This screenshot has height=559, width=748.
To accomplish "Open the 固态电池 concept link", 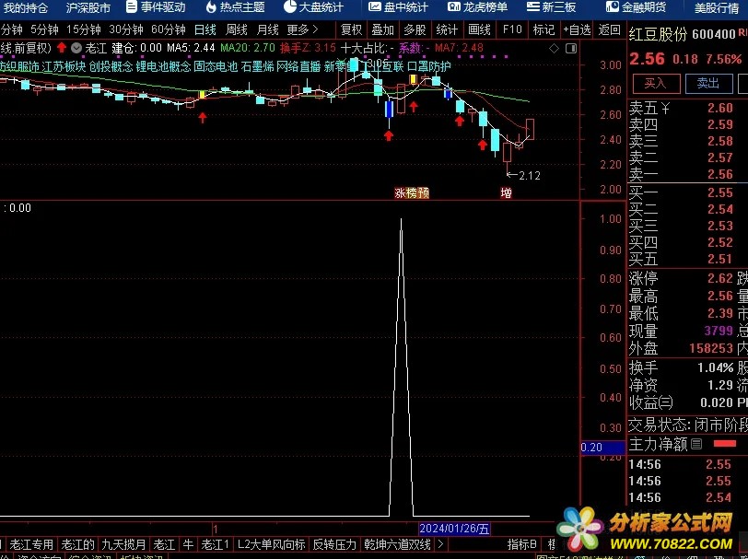I will coord(216,66).
